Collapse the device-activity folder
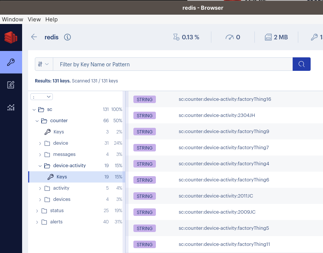 click(x=40, y=166)
